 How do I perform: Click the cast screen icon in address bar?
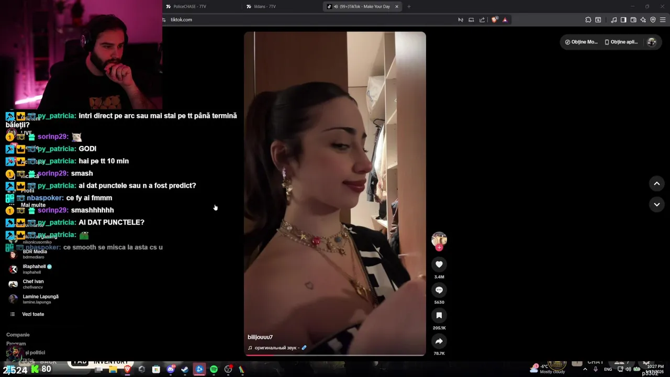(x=471, y=20)
